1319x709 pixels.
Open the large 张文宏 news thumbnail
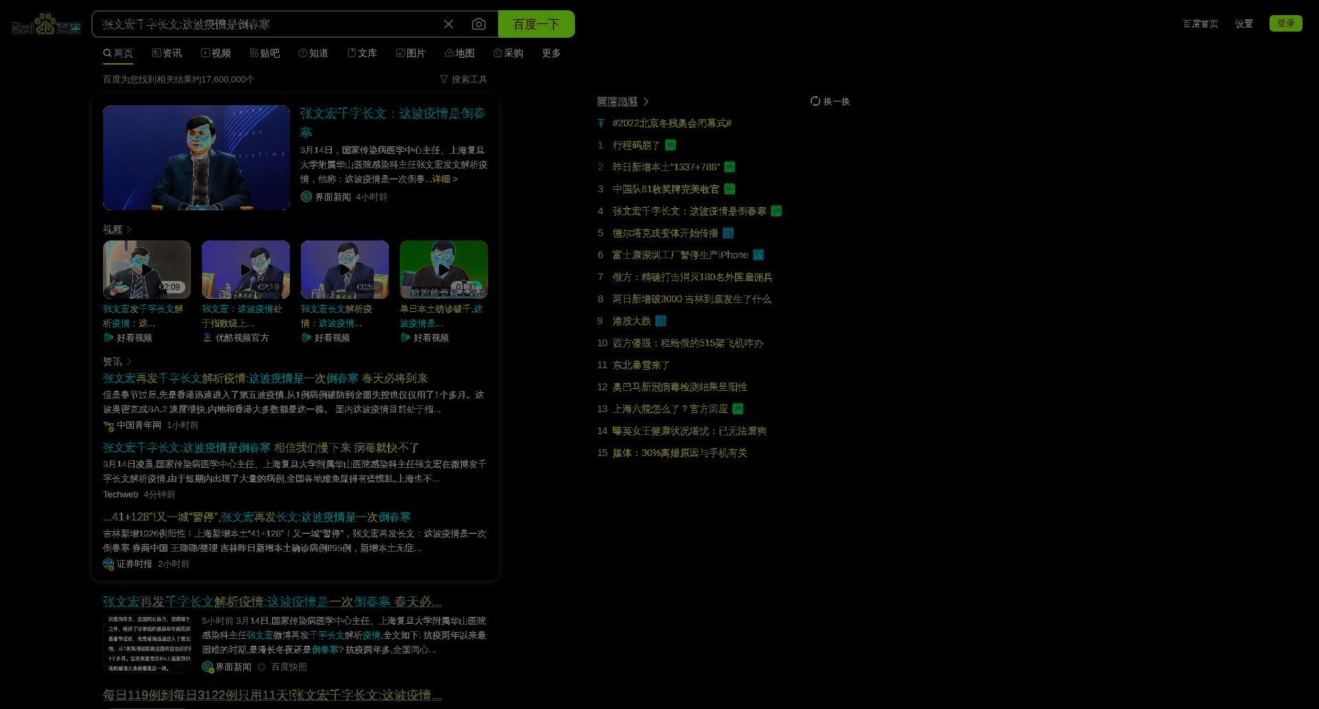(x=196, y=157)
